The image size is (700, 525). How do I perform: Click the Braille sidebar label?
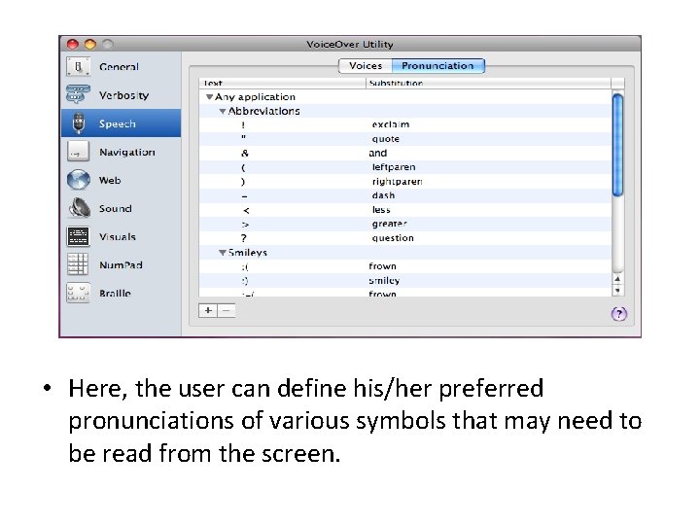tap(115, 294)
